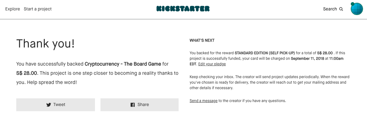The image size is (367, 125).
Task: Click project name Cryptocurrency - The Board Game
Action: click(x=123, y=64)
